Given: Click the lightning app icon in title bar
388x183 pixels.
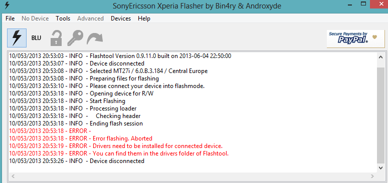Looking at the screenshot, I should click(x=8, y=5).
